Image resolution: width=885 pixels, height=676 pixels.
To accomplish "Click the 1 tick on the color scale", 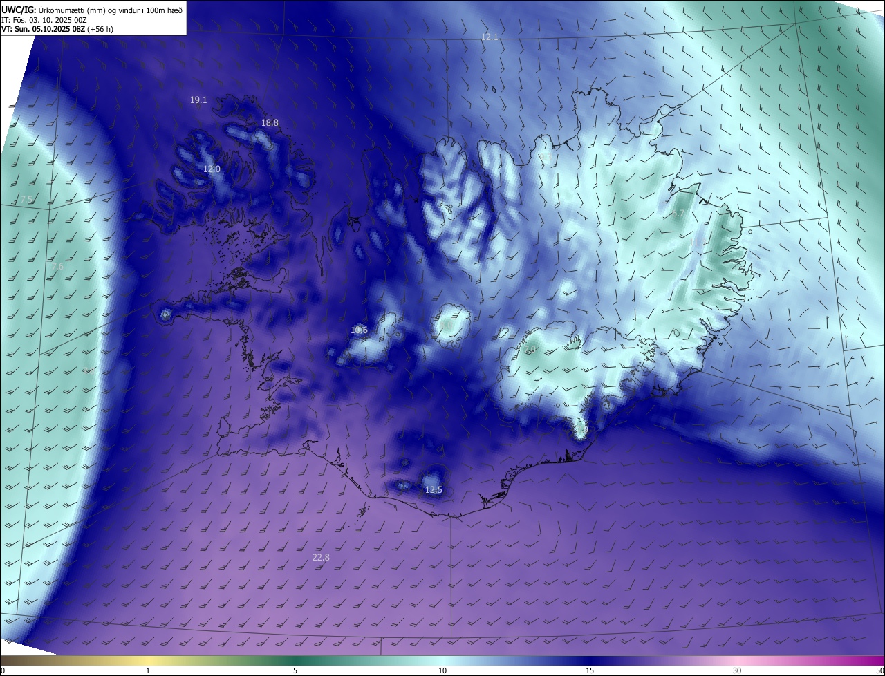I will click(148, 670).
